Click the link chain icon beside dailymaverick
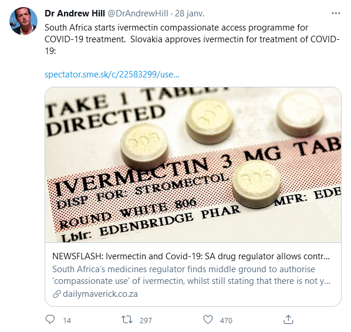The image size is (351, 332). coord(57,294)
